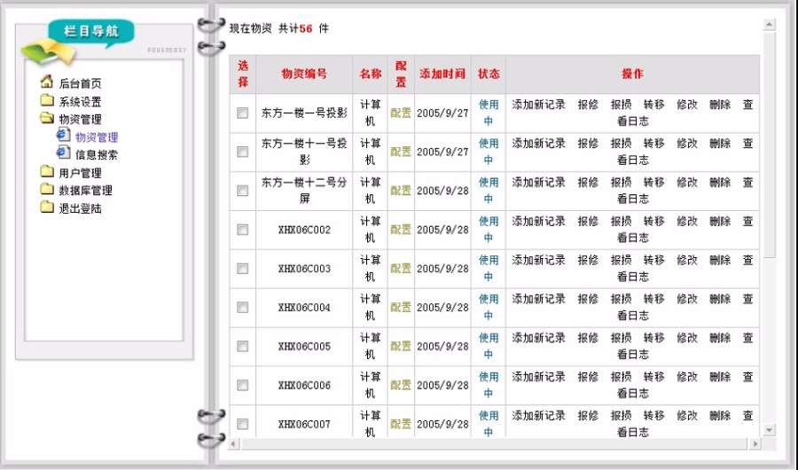Click the vertical scrollbar down arrow

pos(770,430)
